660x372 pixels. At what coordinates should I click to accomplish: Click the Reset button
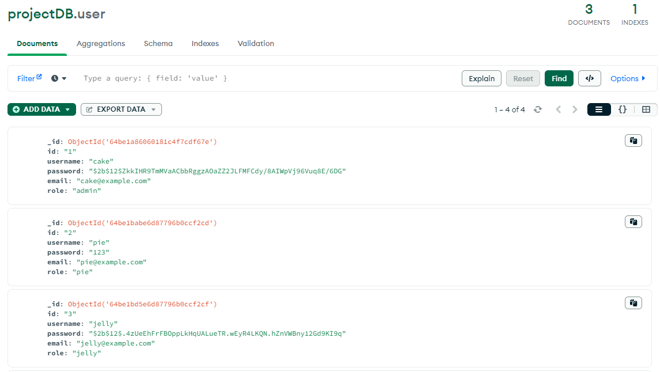(x=523, y=78)
